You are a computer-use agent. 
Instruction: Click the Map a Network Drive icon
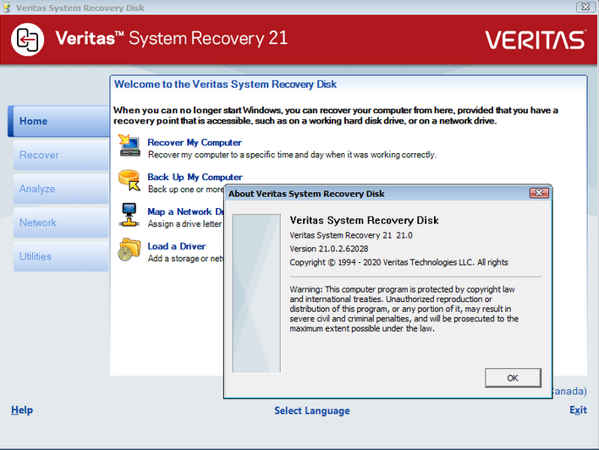point(129,215)
